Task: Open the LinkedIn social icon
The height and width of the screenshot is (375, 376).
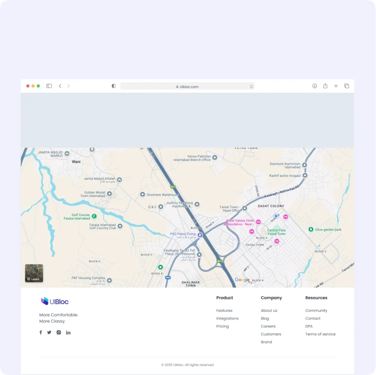Action: tap(68, 332)
